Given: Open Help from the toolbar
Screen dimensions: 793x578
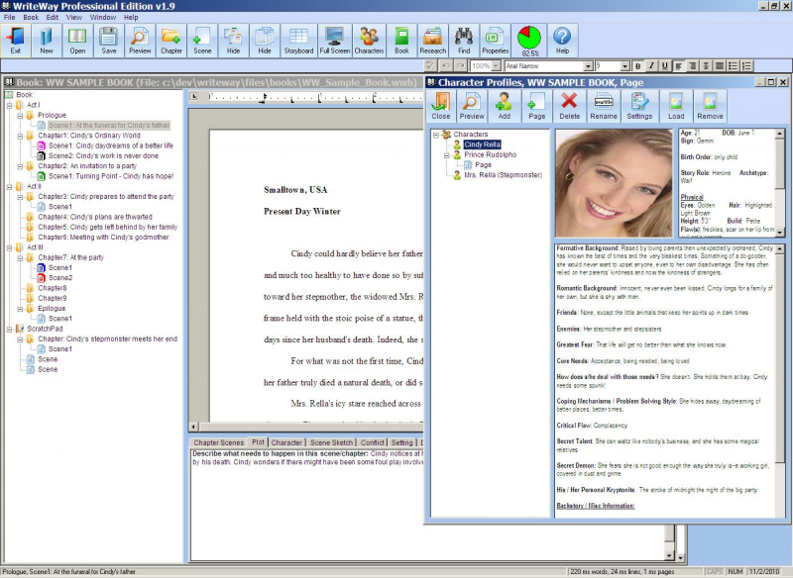Looking at the screenshot, I should pos(562,40).
